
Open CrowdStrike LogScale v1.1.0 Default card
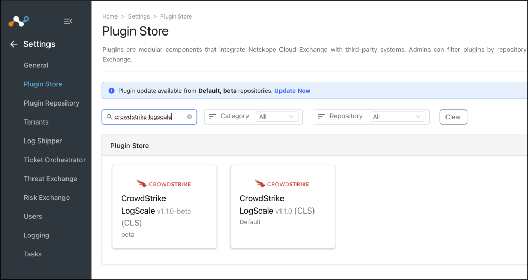283,207
